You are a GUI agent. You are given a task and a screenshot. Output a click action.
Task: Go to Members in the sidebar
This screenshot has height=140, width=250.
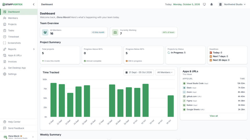19,18
